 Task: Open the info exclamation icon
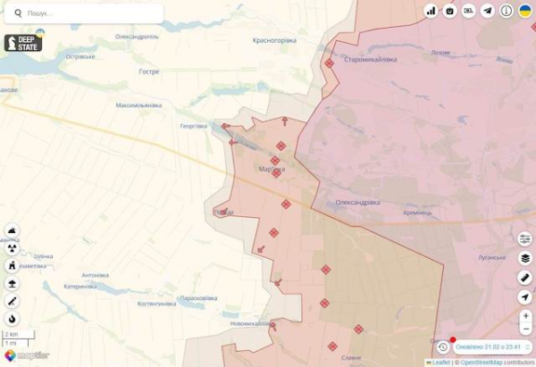coord(506,11)
